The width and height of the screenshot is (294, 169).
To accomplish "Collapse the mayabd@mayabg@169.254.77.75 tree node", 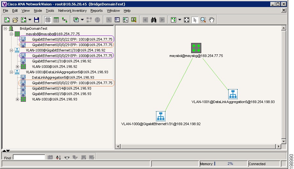I will coord(11,34).
